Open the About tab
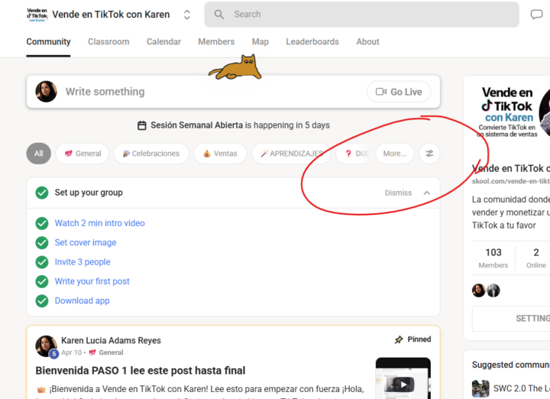The height and width of the screenshot is (399, 550). [x=367, y=42]
